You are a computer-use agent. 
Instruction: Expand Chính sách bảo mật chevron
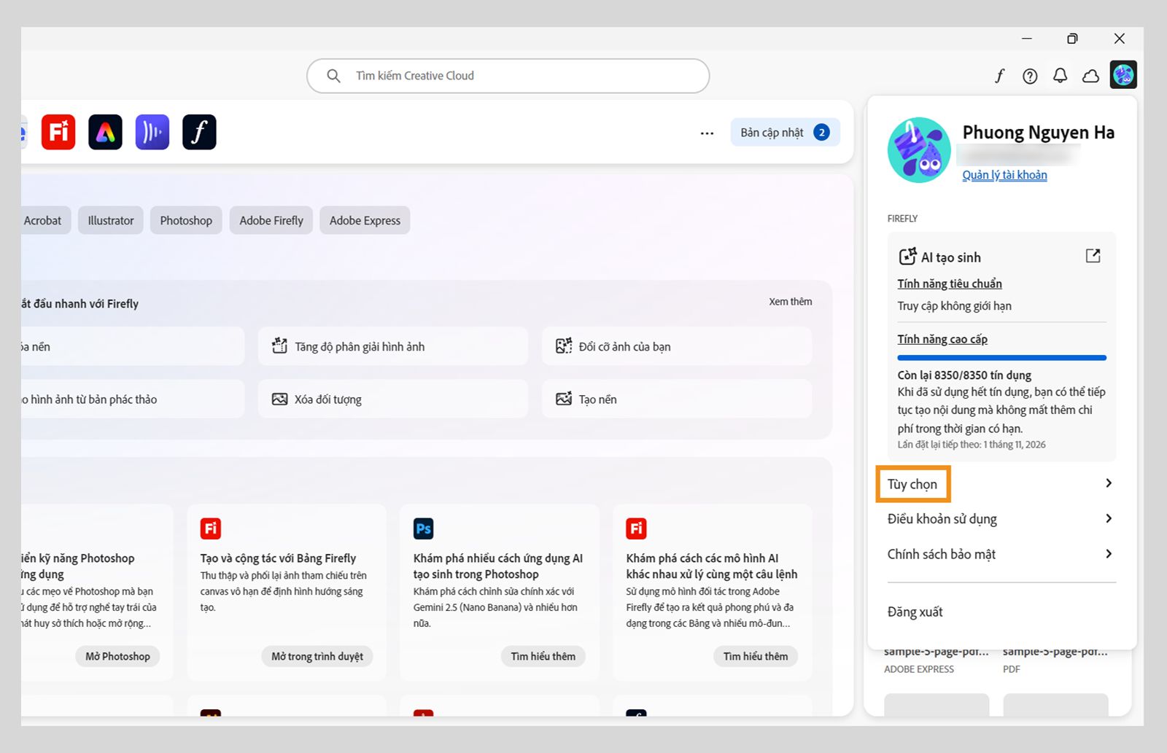tap(1109, 554)
